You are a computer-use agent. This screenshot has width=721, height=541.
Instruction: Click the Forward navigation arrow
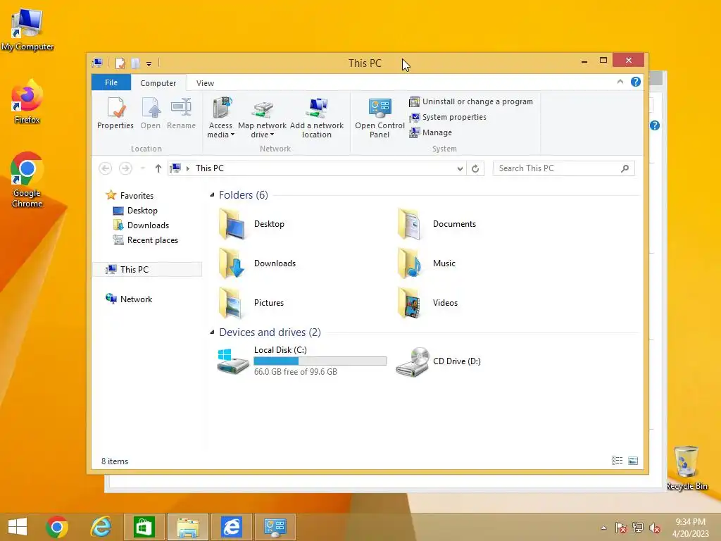pyautogui.click(x=125, y=168)
